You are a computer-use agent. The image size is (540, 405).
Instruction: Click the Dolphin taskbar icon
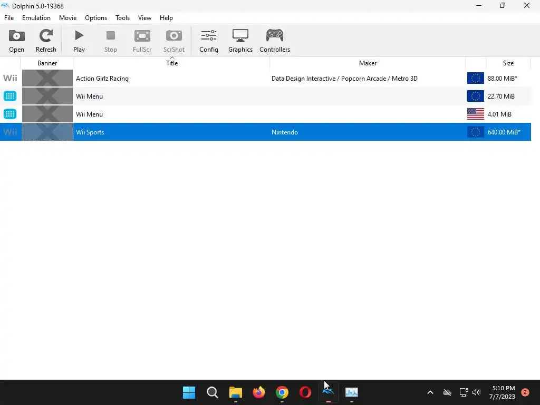[x=328, y=392]
